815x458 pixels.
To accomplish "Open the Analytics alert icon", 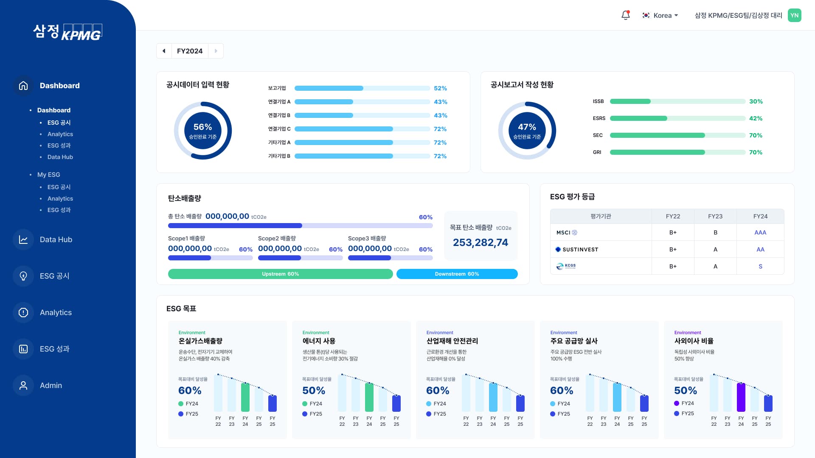I will click(23, 313).
